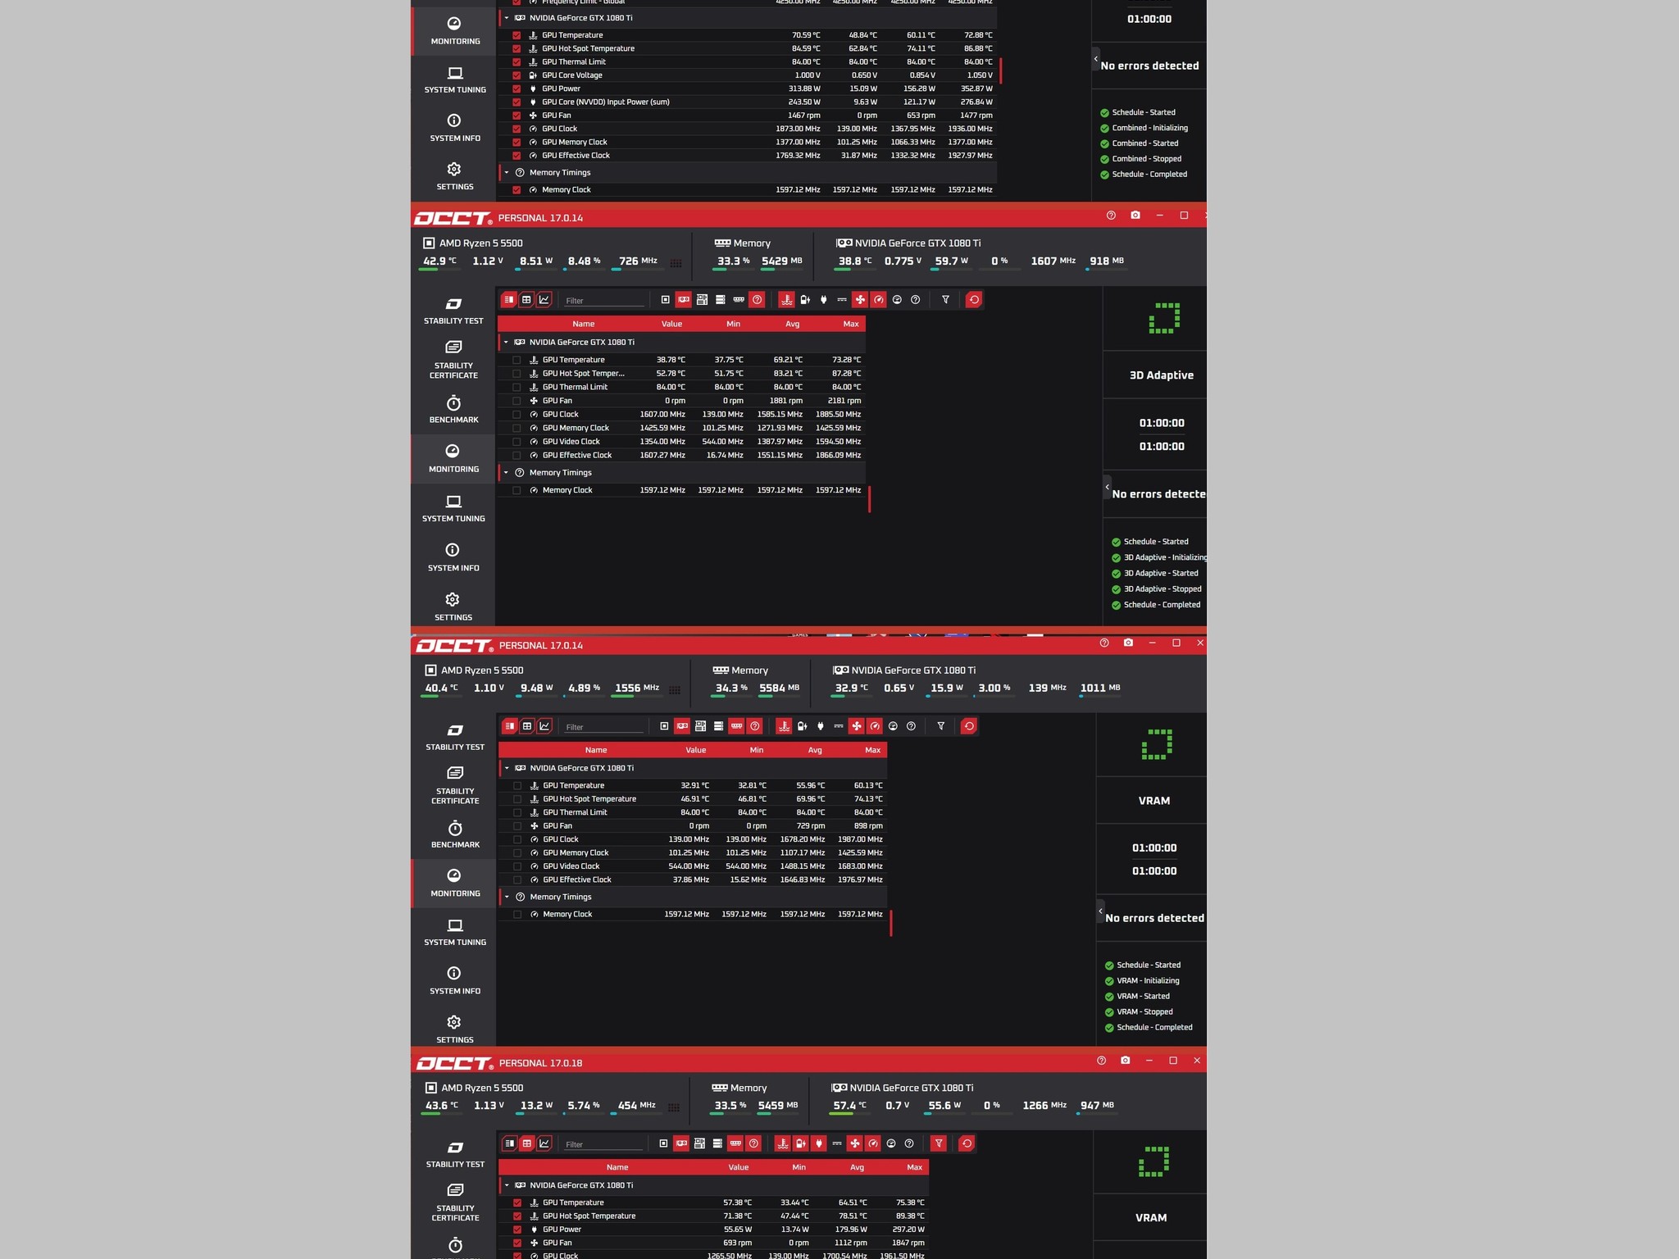This screenshot has width=1679, height=1259.
Task: Open Stability Test in 3D Adaptive window
Action: [453, 311]
